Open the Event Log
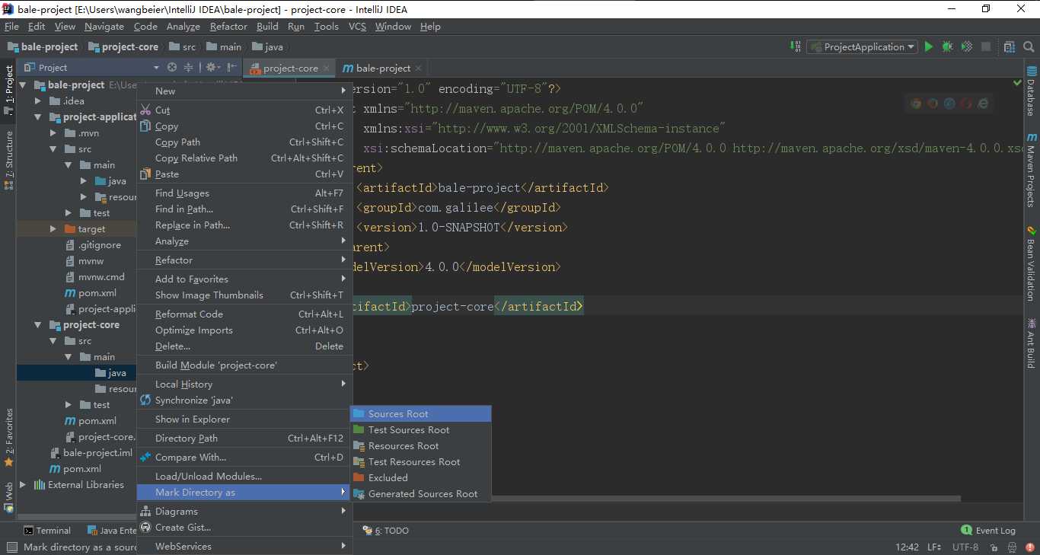 (x=988, y=531)
